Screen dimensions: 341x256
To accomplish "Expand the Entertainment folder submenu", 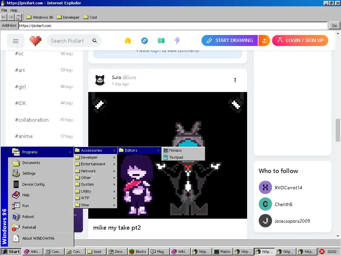I will coord(96,164).
